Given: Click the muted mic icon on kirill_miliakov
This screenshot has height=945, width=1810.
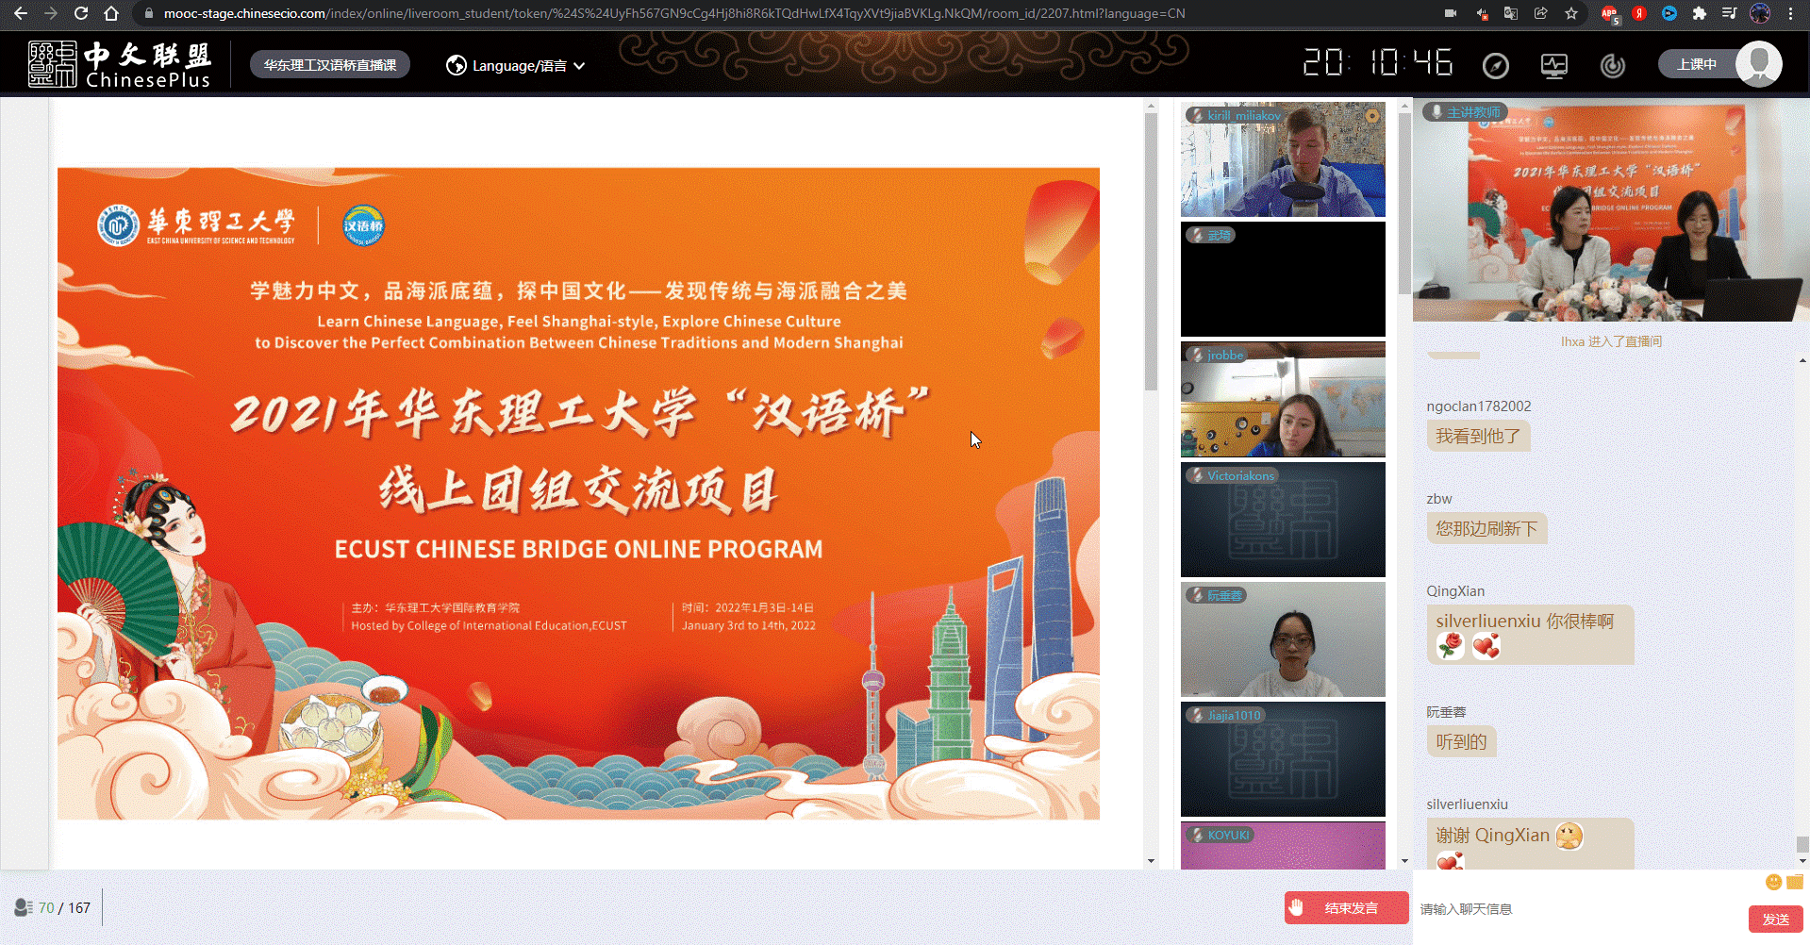Looking at the screenshot, I should coord(1197,115).
